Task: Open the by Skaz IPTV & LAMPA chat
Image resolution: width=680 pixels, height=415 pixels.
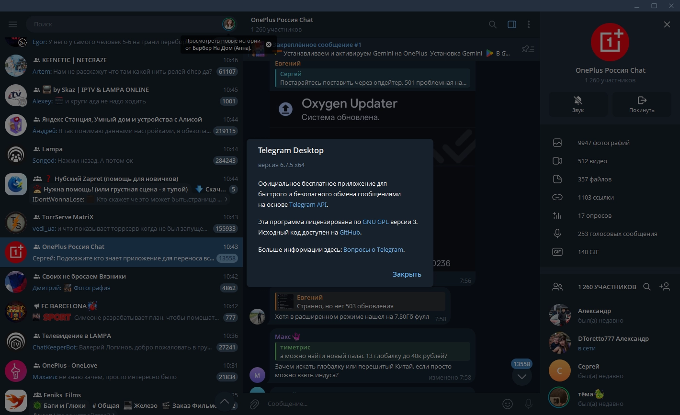Action: pyautogui.click(x=121, y=95)
